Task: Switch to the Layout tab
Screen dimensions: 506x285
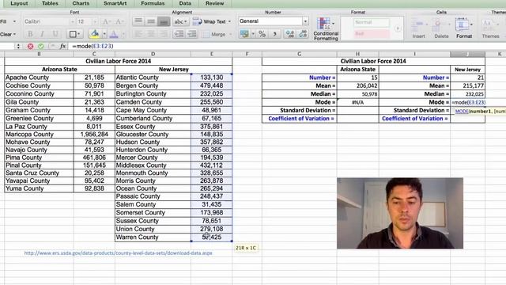Action: [x=19, y=3]
